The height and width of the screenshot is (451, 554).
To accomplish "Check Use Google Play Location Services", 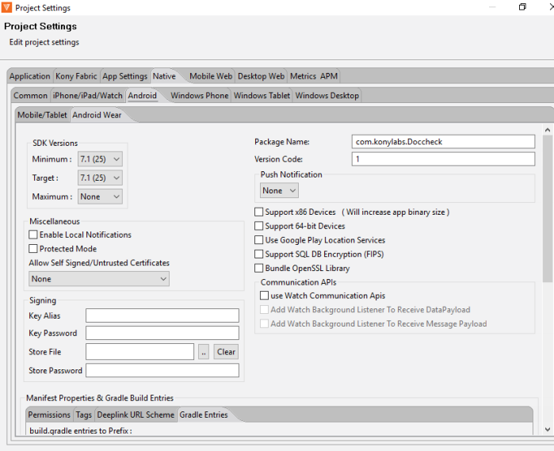I will [259, 240].
